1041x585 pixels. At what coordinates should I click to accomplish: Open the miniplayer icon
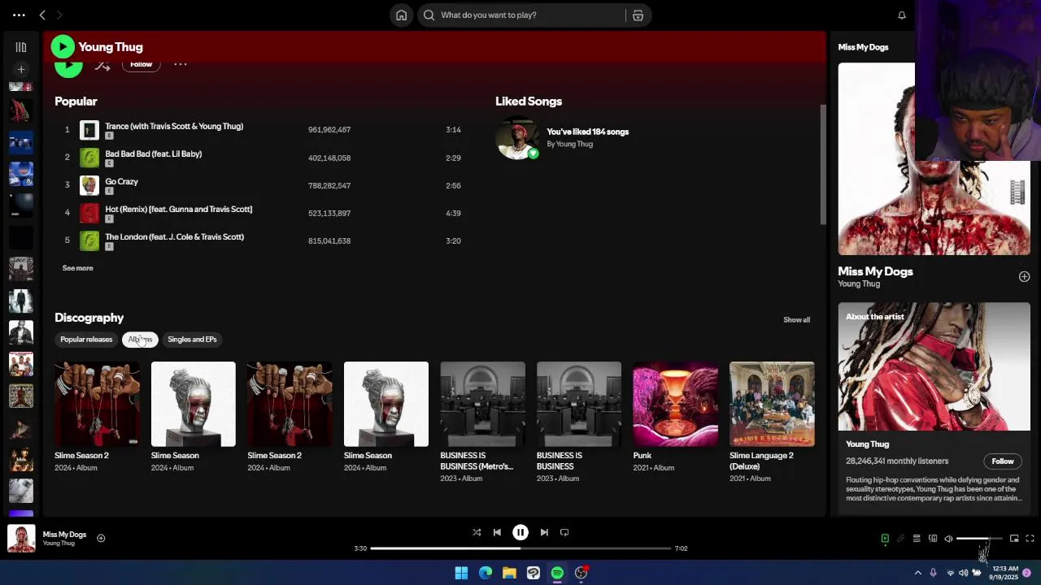[x=1014, y=538]
